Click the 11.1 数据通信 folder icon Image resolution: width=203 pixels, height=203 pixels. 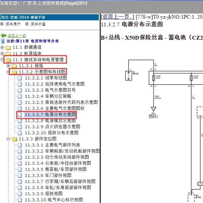click(8, 48)
